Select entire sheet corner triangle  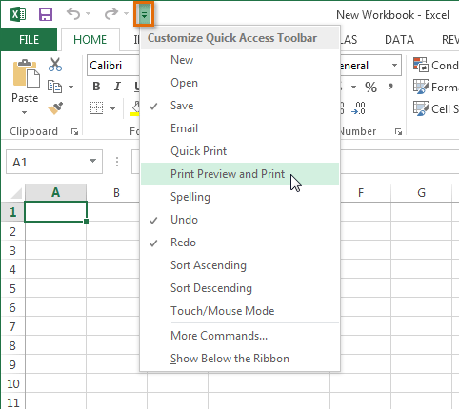[x=15, y=193]
